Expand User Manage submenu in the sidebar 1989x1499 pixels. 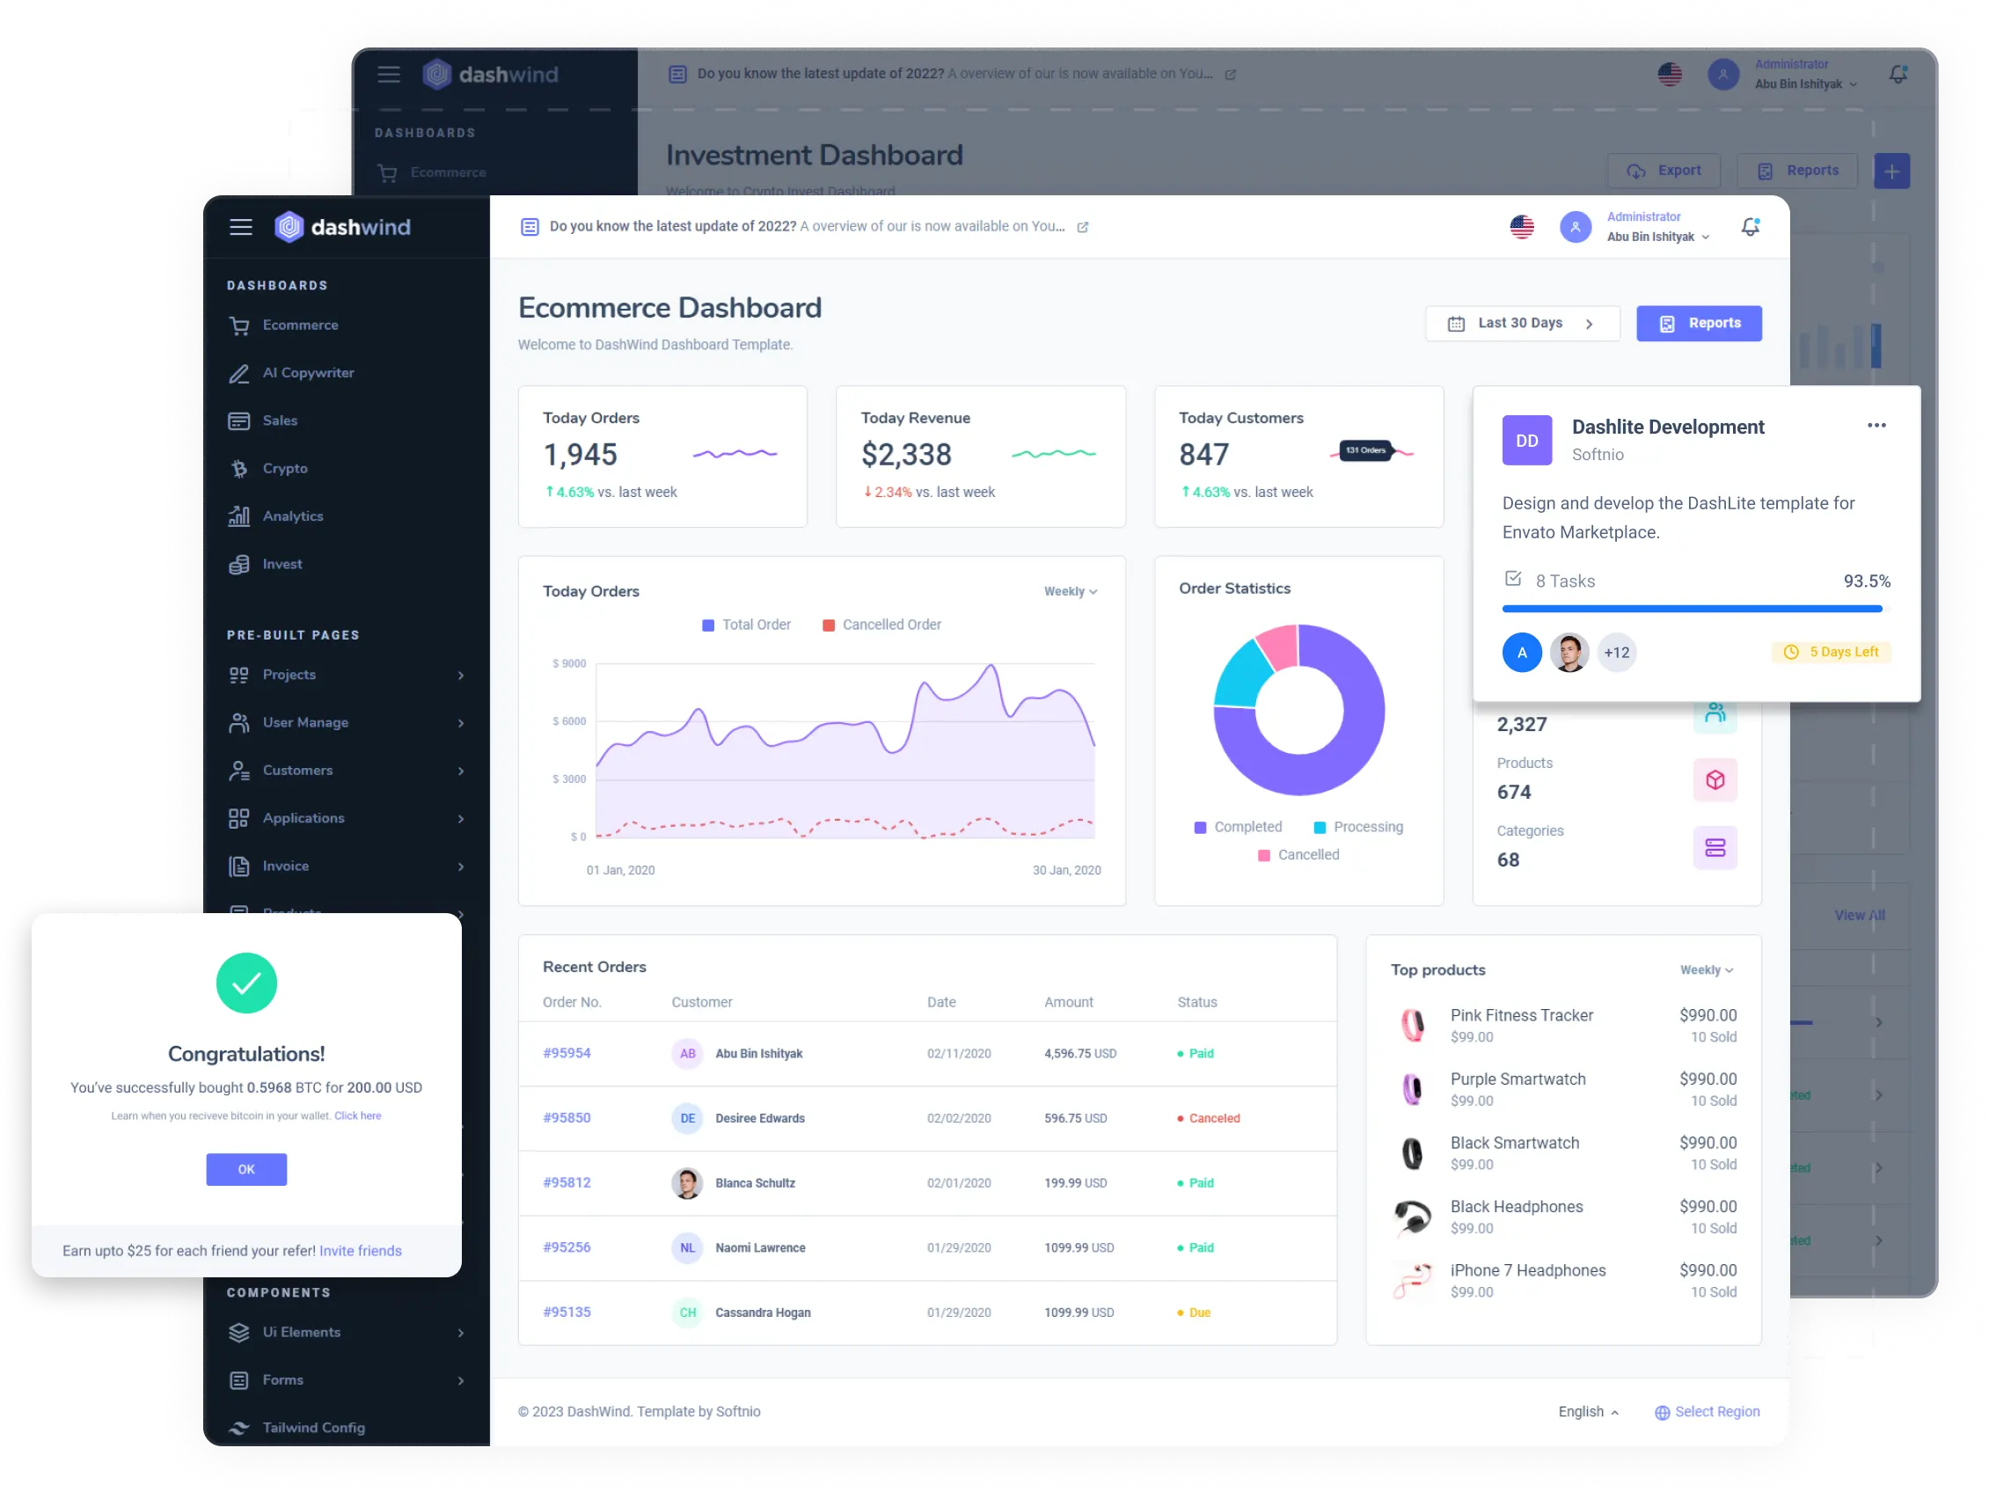(x=347, y=722)
